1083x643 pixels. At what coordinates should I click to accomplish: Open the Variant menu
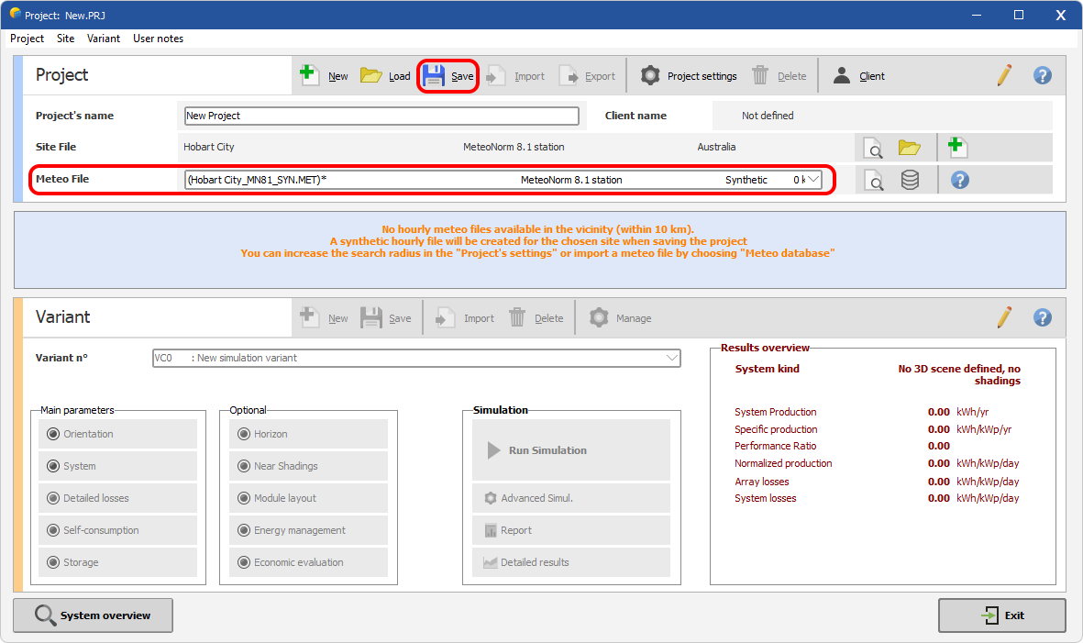tap(104, 39)
